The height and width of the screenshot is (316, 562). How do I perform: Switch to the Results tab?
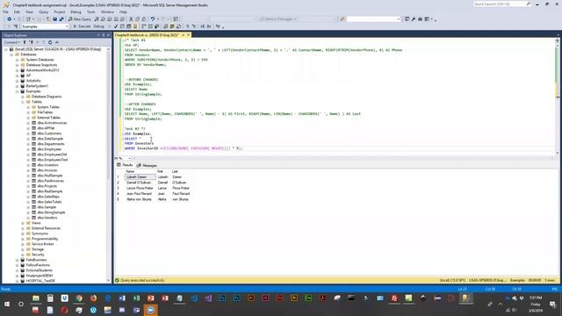[125, 165]
